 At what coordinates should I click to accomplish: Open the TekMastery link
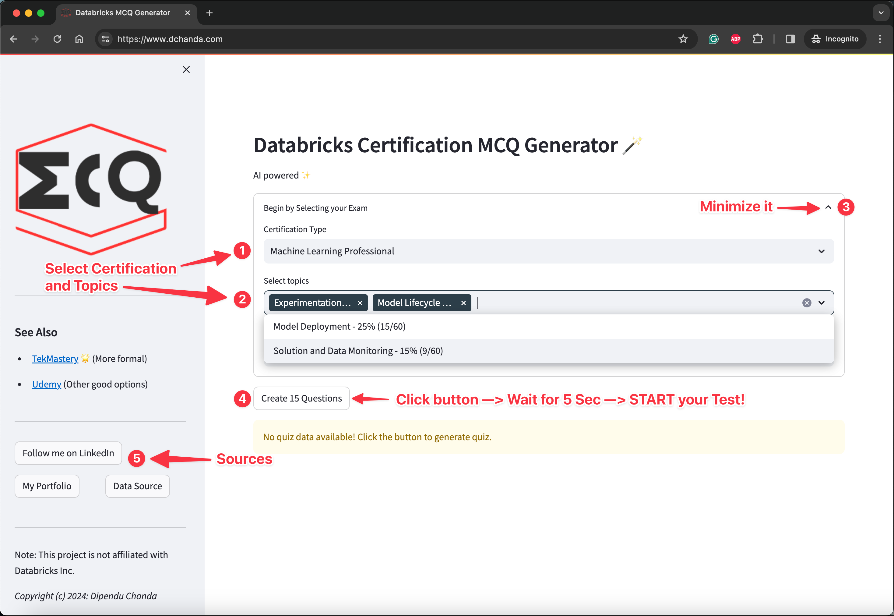(55, 359)
